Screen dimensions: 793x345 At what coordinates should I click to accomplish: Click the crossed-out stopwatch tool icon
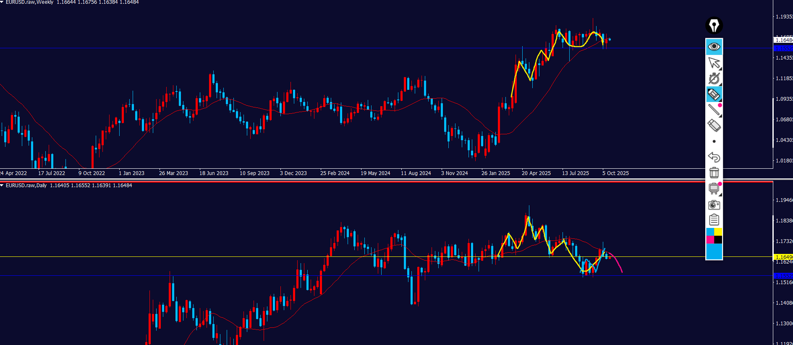point(714,78)
